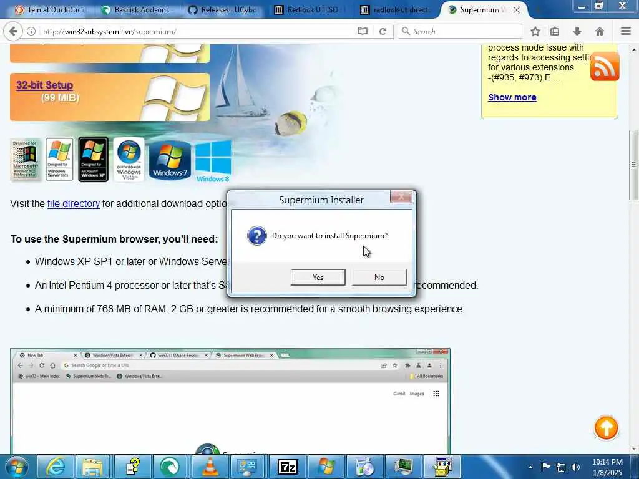
Task: Switch to 'Releases · UCyborg' GitHub tab
Action: 223,10
